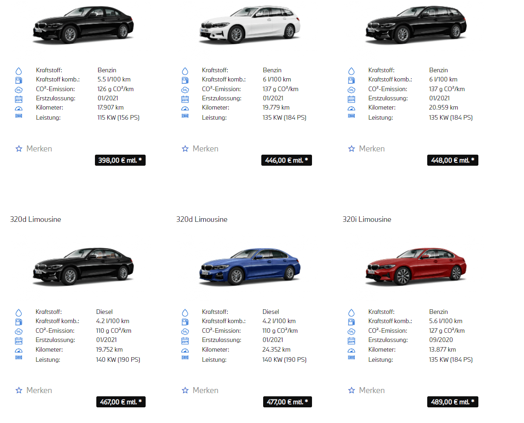Select the 477,00 € mtl. price button

(x=288, y=402)
